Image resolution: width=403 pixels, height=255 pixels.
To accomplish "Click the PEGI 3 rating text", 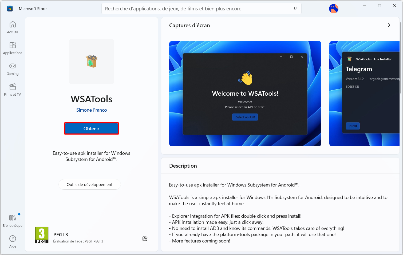I will click(61, 234).
